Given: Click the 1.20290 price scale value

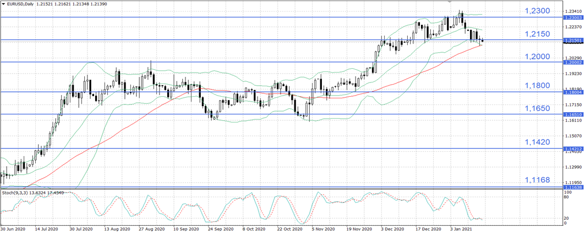Looking at the screenshot, I should tap(574, 58).
